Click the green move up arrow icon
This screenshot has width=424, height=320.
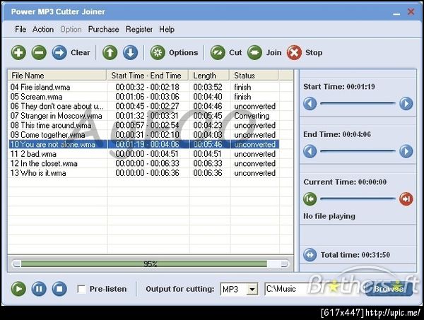coord(110,52)
